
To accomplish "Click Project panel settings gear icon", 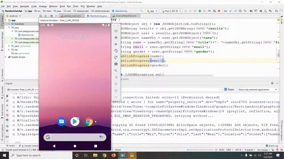I will 51,16.
